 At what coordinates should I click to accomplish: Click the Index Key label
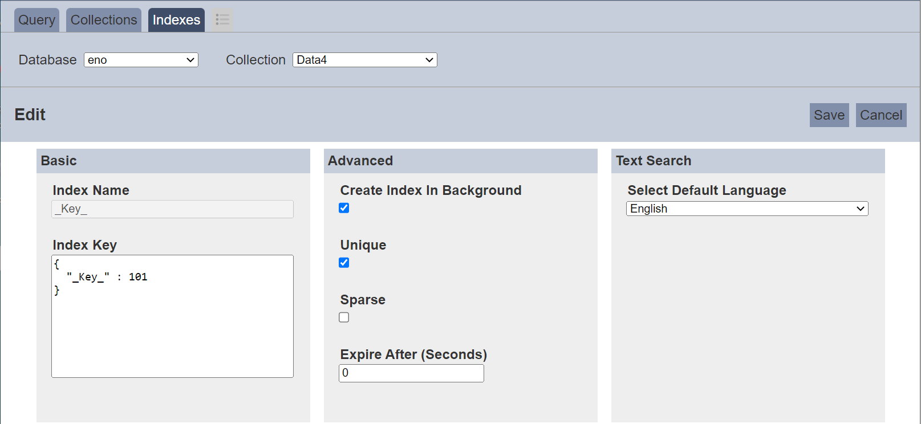click(x=84, y=245)
